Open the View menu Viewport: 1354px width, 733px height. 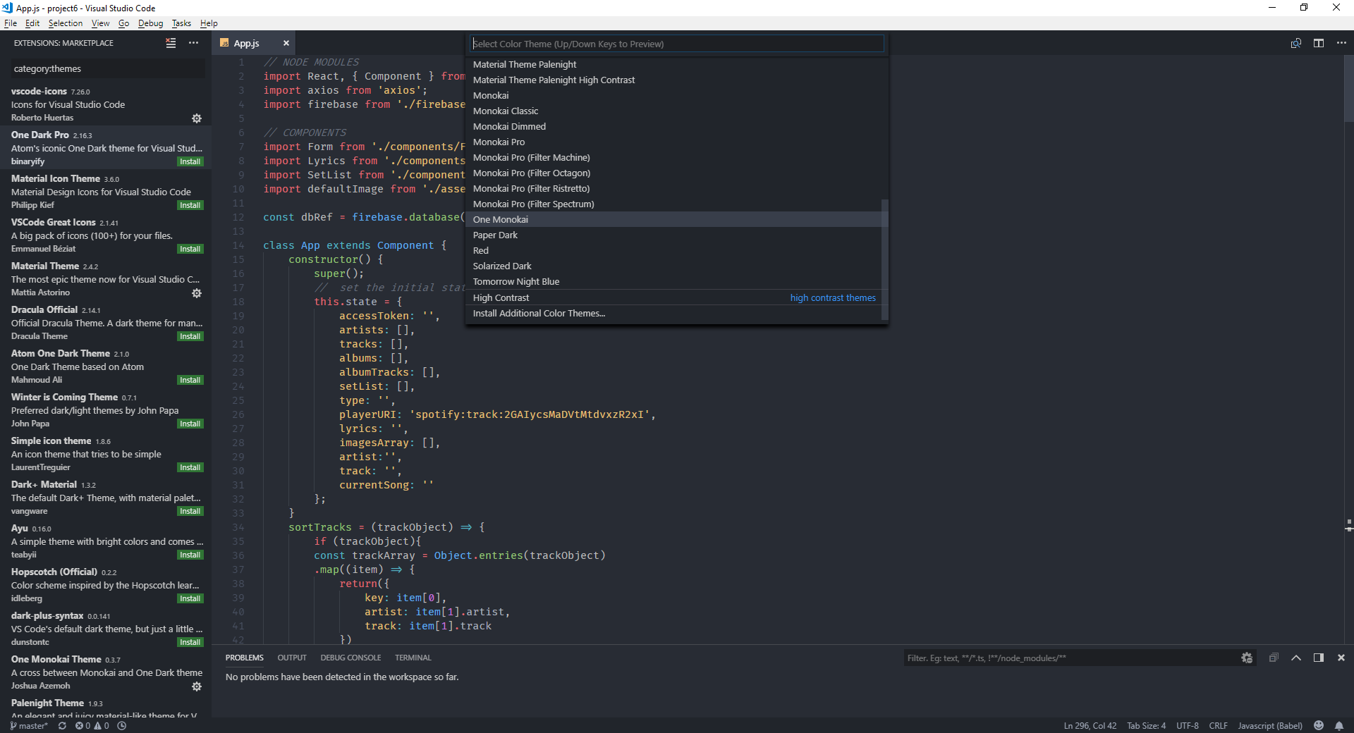pos(100,23)
